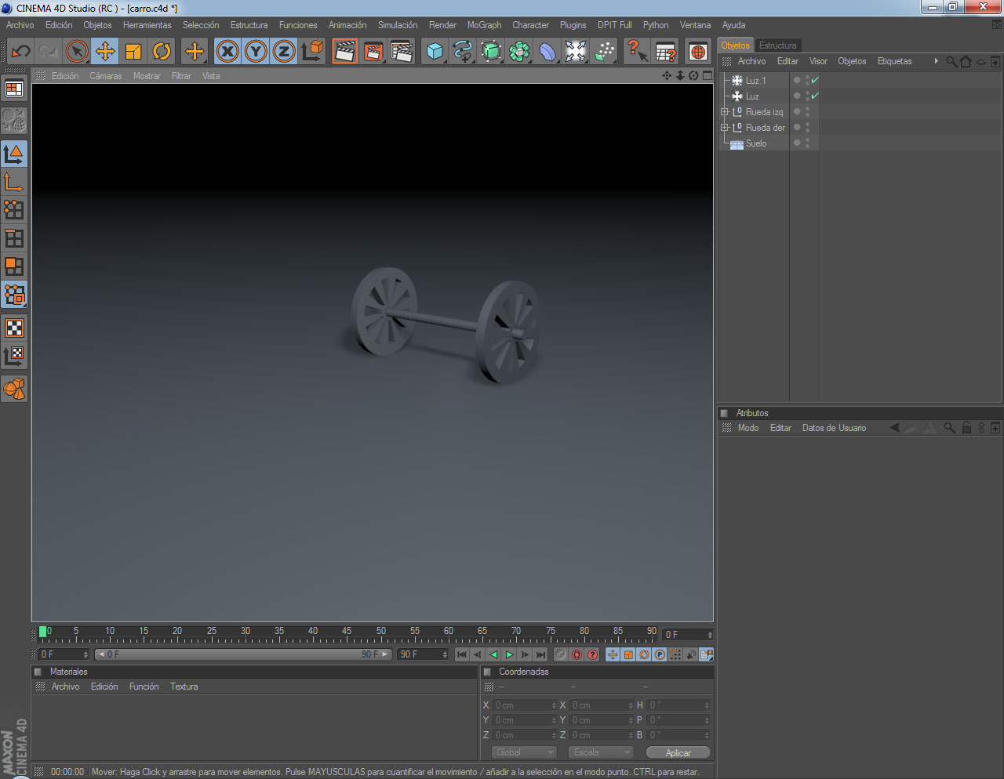This screenshot has width=1004, height=779.
Task: Click the Redo arrow icon
Action: click(48, 52)
